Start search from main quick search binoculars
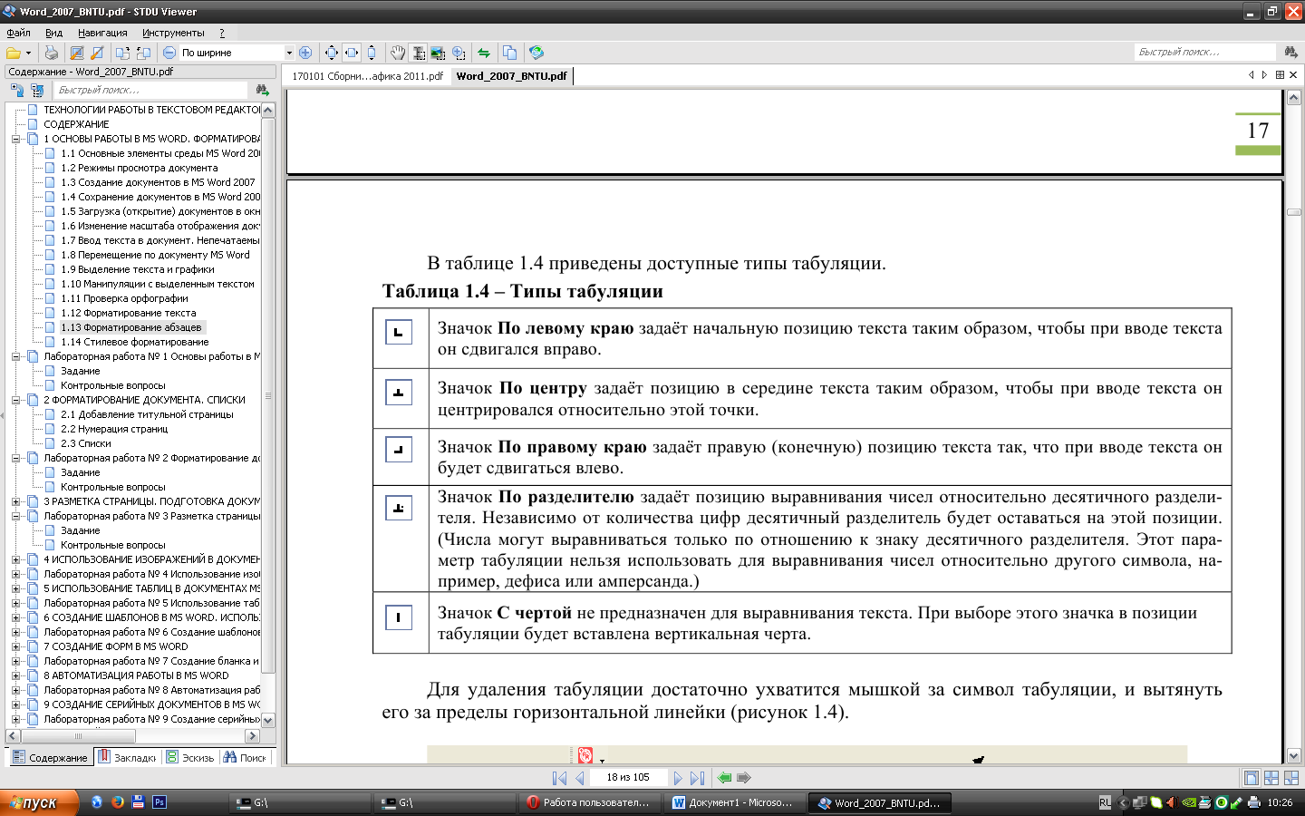Viewport: 1305px width, 816px height. click(1291, 53)
